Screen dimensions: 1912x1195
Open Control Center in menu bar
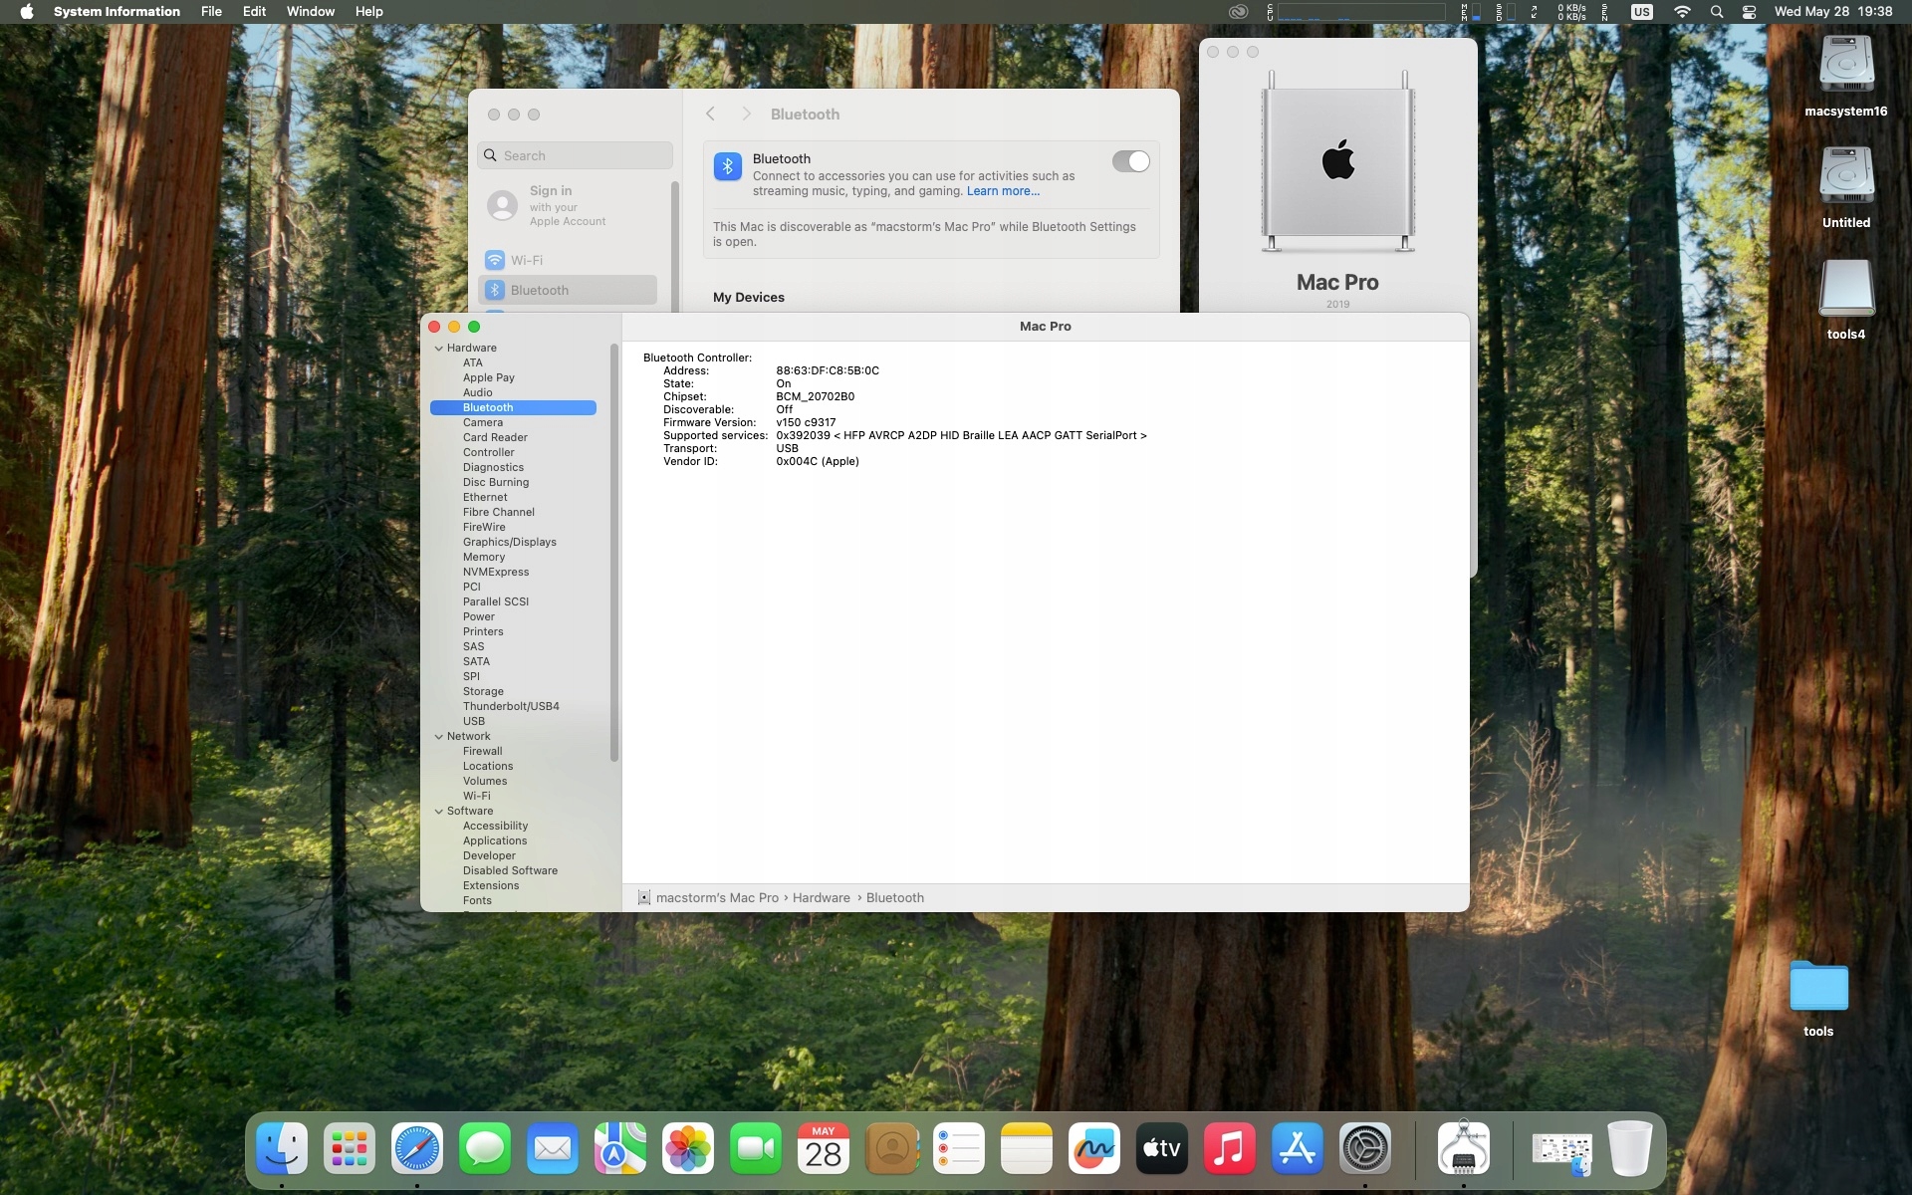(x=1750, y=12)
